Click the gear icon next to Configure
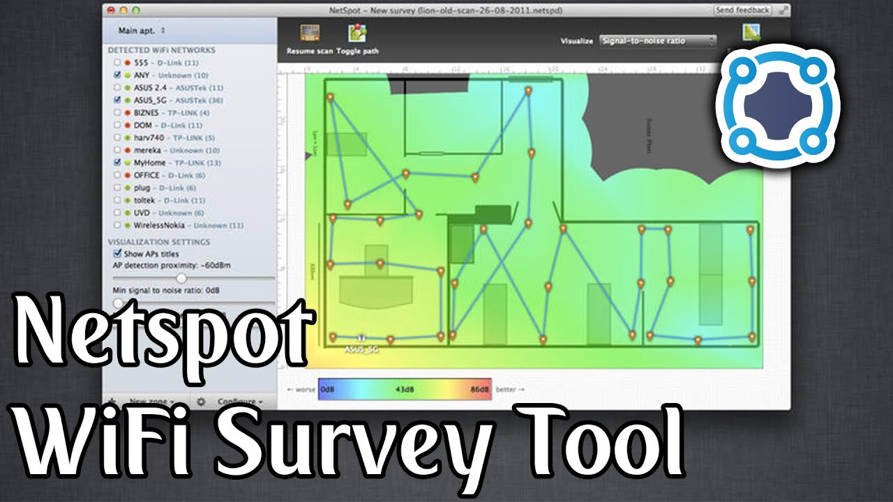This screenshot has height=502, width=893. point(202,402)
